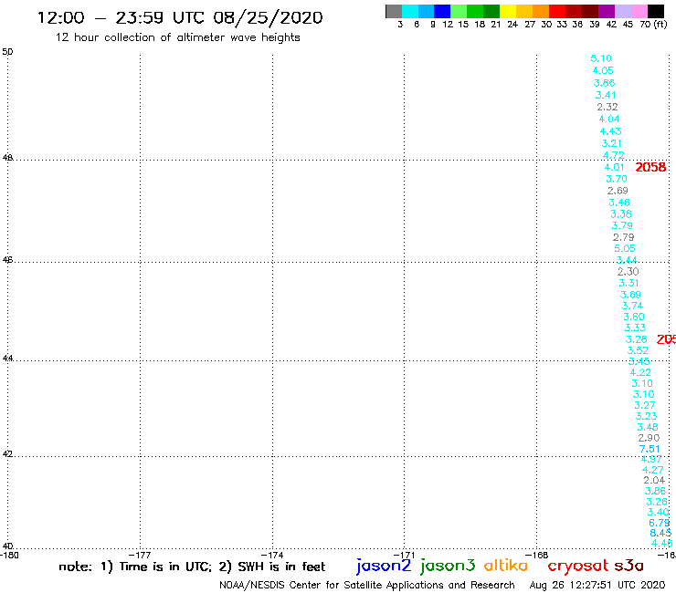Select the dark blue swatch in the legend

(x=442, y=11)
